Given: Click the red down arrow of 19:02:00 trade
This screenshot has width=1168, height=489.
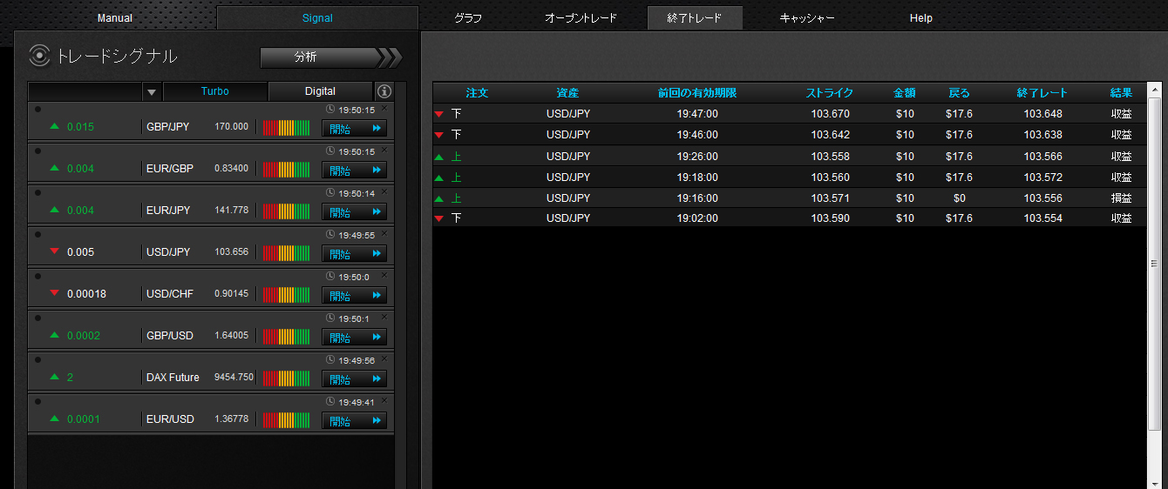Looking at the screenshot, I should pyautogui.click(x=439, y=218).
